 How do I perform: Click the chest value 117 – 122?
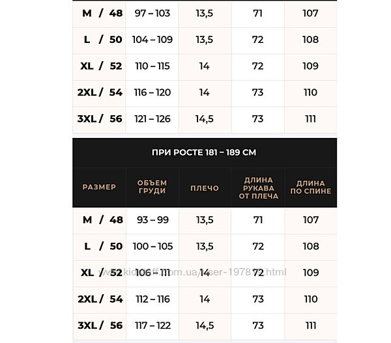(x=152, y=325)
